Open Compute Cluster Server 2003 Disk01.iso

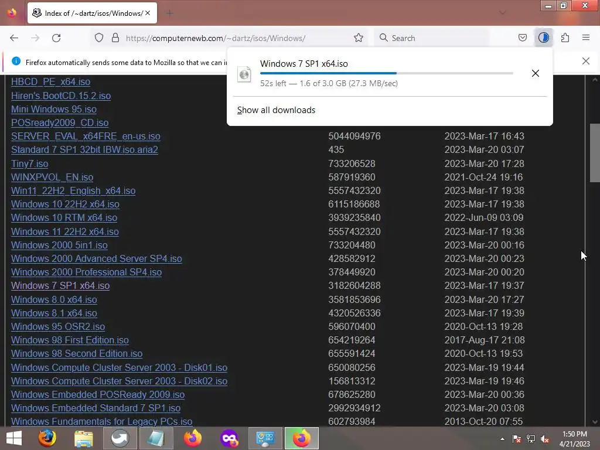(119, 368)
